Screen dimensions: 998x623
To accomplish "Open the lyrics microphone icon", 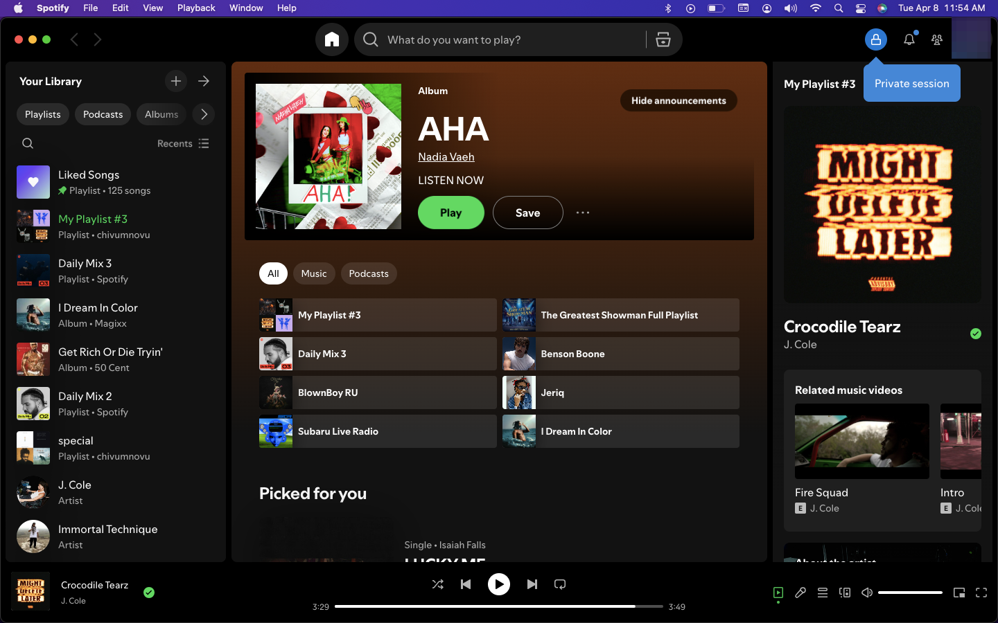I will (800, 593).
